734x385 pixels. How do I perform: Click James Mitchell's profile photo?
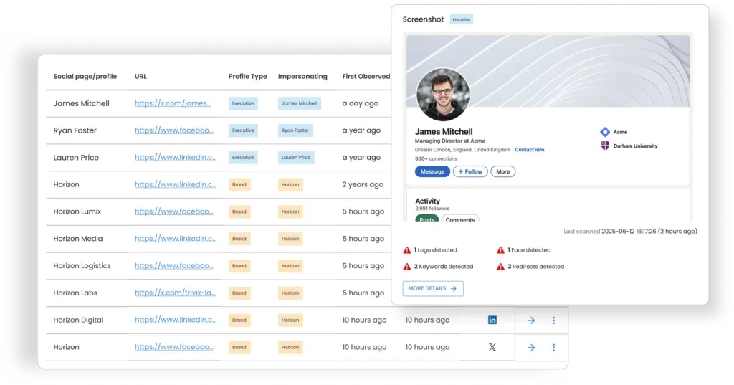pos(443,95)
